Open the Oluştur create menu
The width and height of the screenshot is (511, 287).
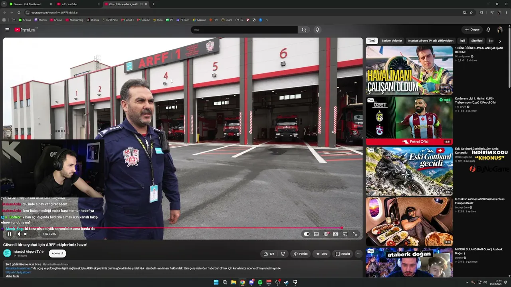472,29
